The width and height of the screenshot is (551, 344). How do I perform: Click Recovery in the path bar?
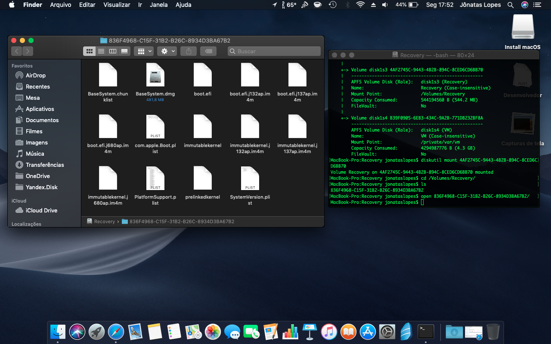point(104,221)
